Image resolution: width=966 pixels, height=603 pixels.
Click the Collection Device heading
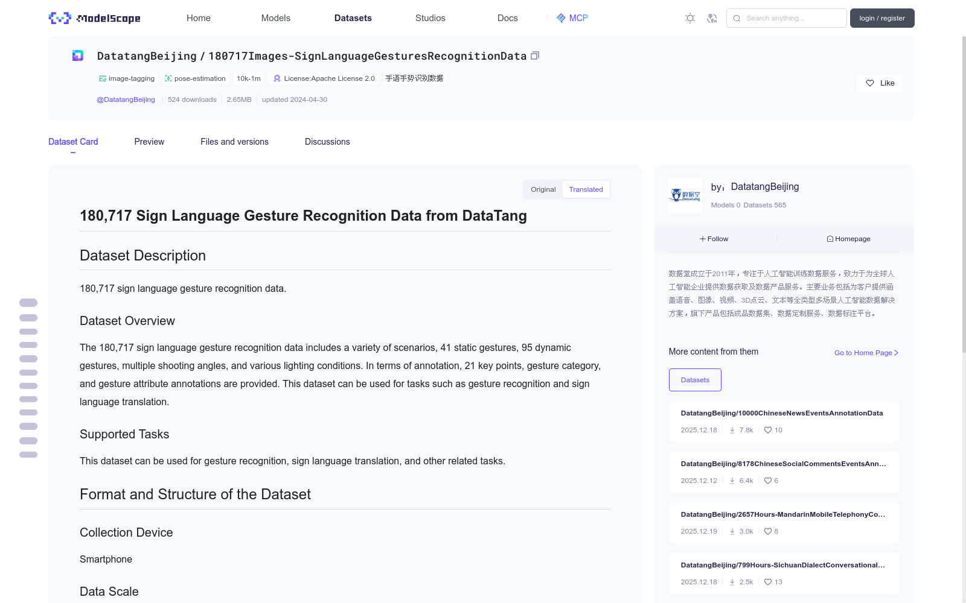click(x=126, y=532)
